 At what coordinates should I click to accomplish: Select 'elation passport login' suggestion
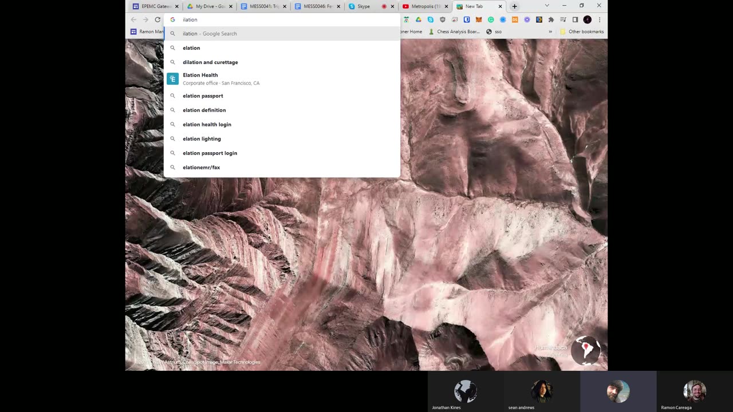click(282, 153)
